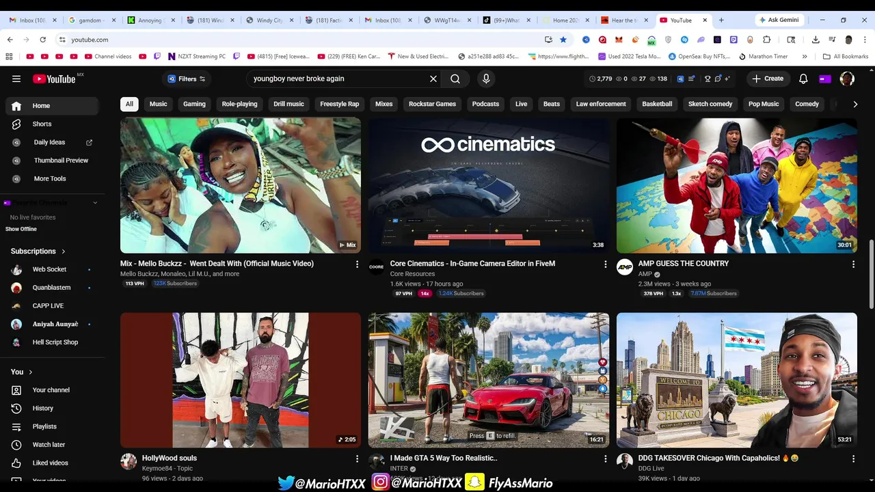Select the Sketch comedy filter chip
This screenshot has height=492, width=875.
710,104
